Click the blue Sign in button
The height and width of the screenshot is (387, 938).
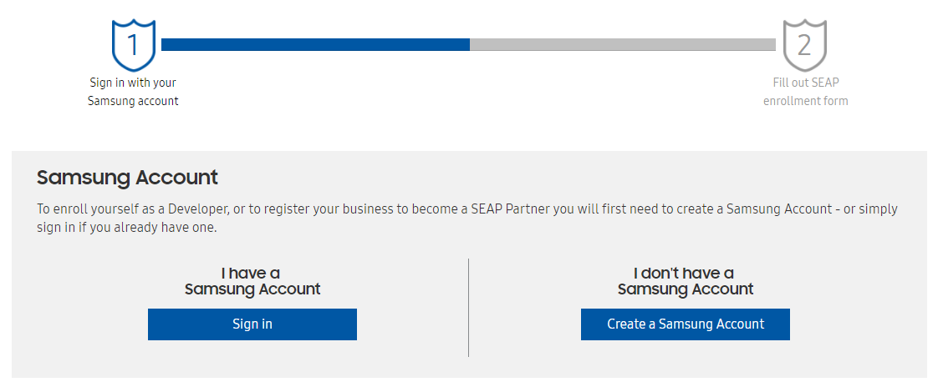pos(252,324)
